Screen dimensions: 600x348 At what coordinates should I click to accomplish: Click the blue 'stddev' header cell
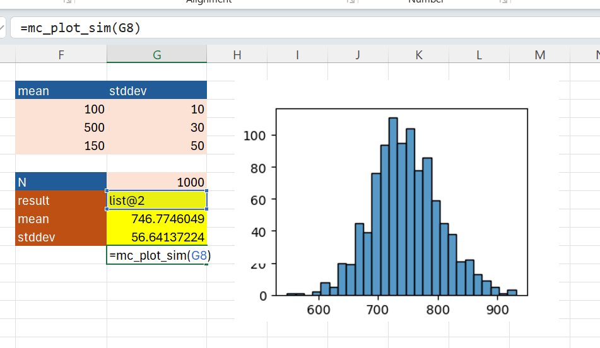[x=157, y=90]
